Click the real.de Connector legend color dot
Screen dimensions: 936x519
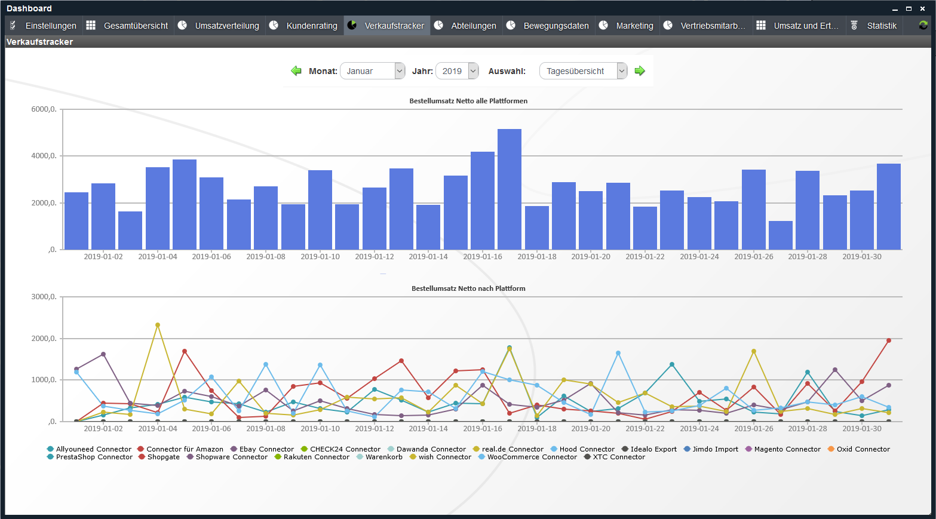476,449
